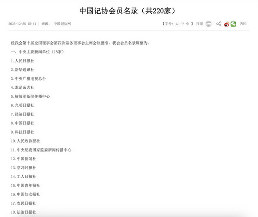
Task: Click the entry 11.中央纪委国家监委新闻传播中心
Action: (41, 150)
